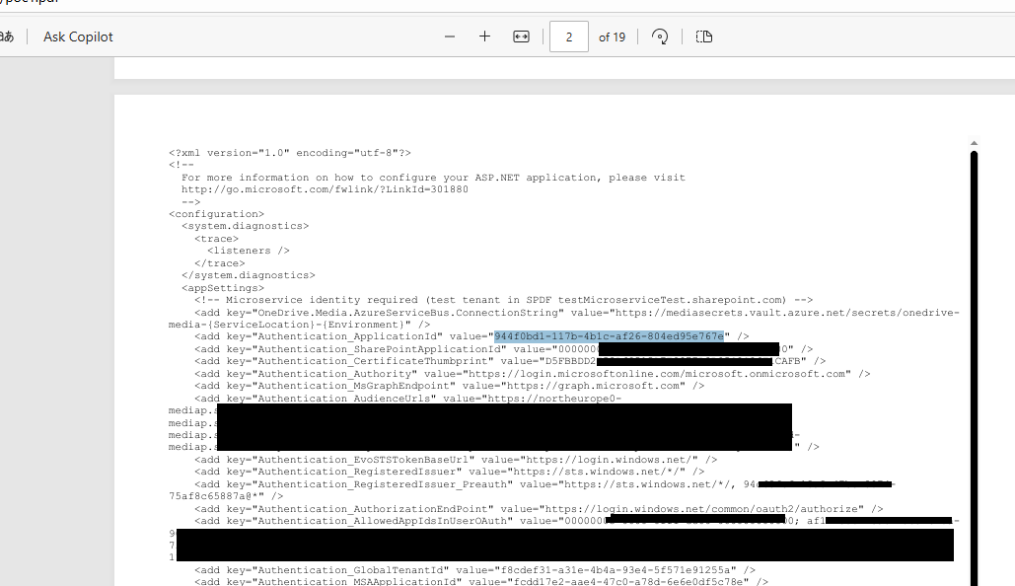This screenshot has width=1015, height=586.
Task: Open Ask Copilot
Action: (x=78, y=37)
